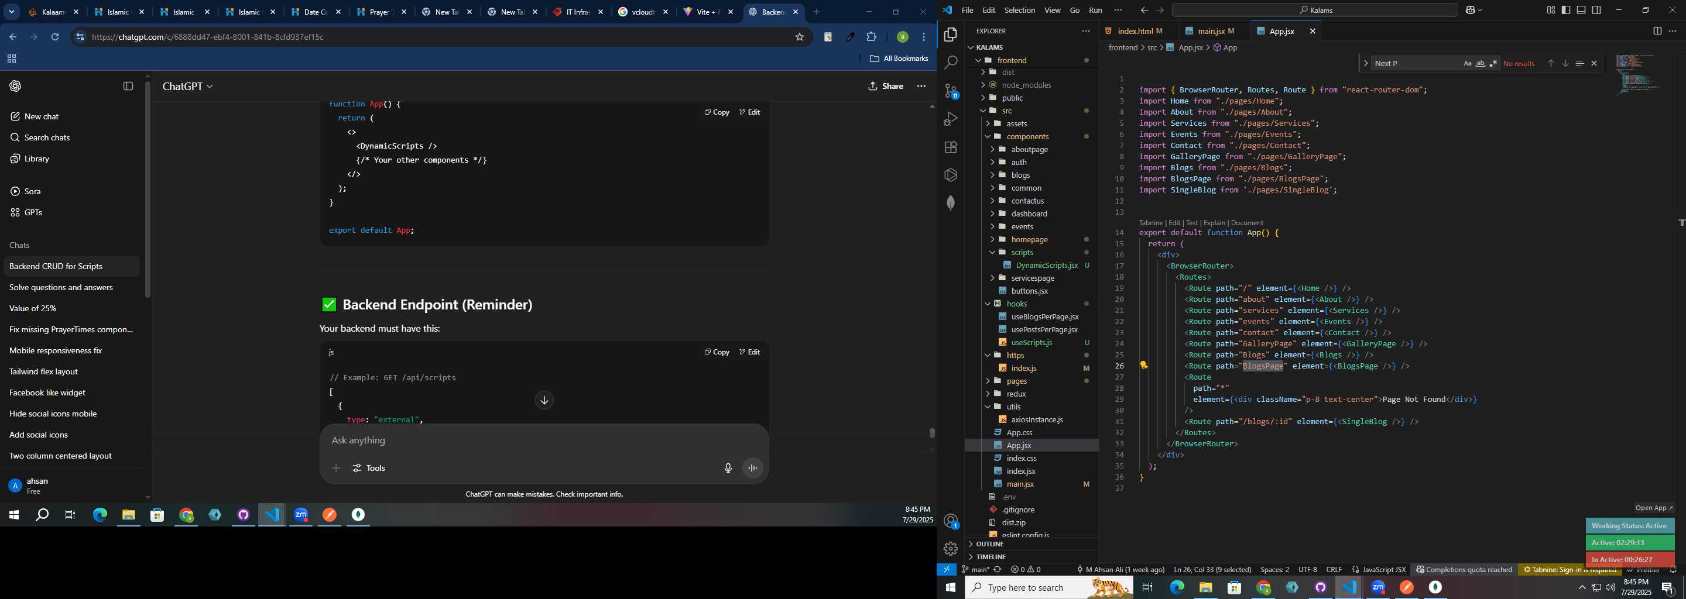Collapse the frontend folder in Explorer
Screen dimensions: 1686x599
(x=979, y=60)
